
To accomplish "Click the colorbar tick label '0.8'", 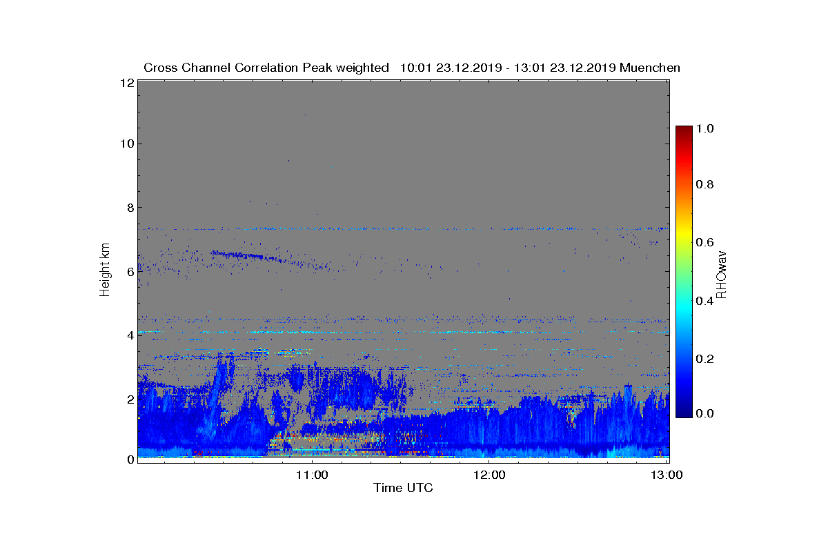I will [x=704, y=185].
